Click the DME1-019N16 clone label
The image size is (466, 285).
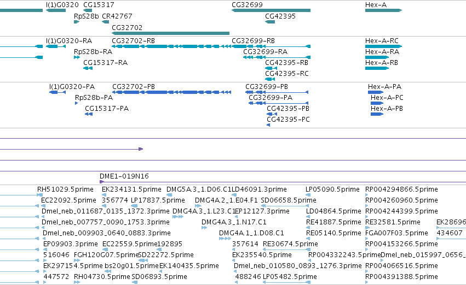124,176
